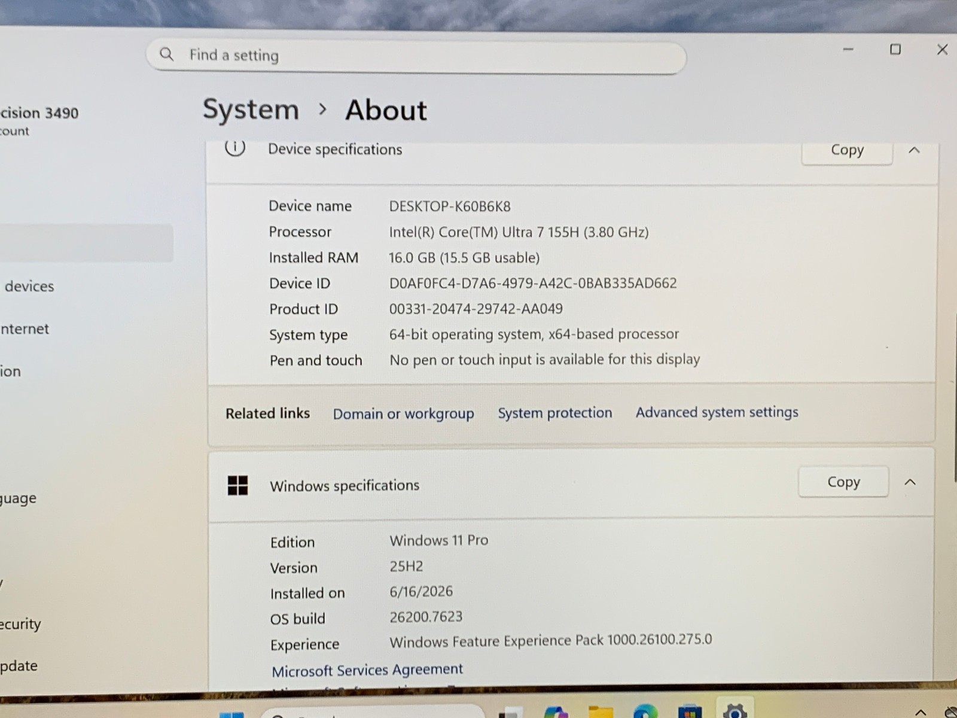Copy the Device specifications

847,150
